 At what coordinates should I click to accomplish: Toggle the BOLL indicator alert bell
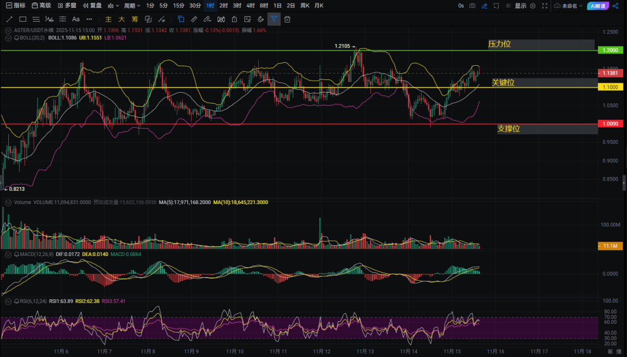[x=16, y=38]
